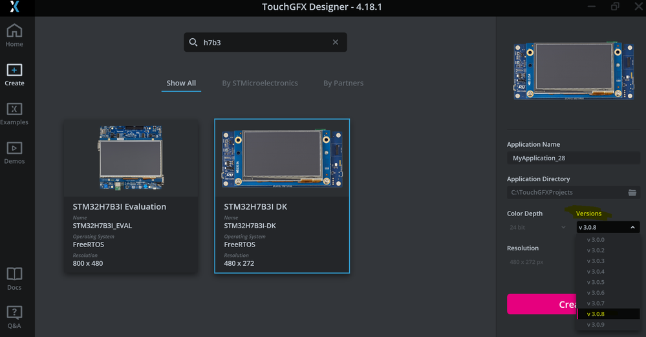Choose version v 3.0.6
Screen dimensions: 646x337
608,293
